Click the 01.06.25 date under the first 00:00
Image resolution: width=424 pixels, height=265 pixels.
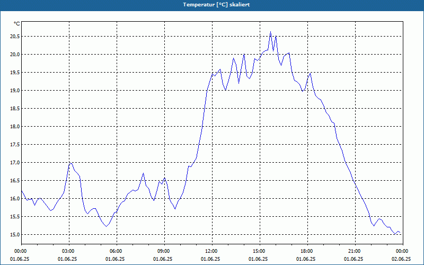pyautogui.click(x=20, y=259)
